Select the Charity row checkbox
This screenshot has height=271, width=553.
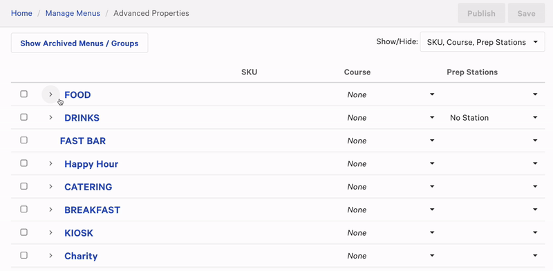[24, 256]
